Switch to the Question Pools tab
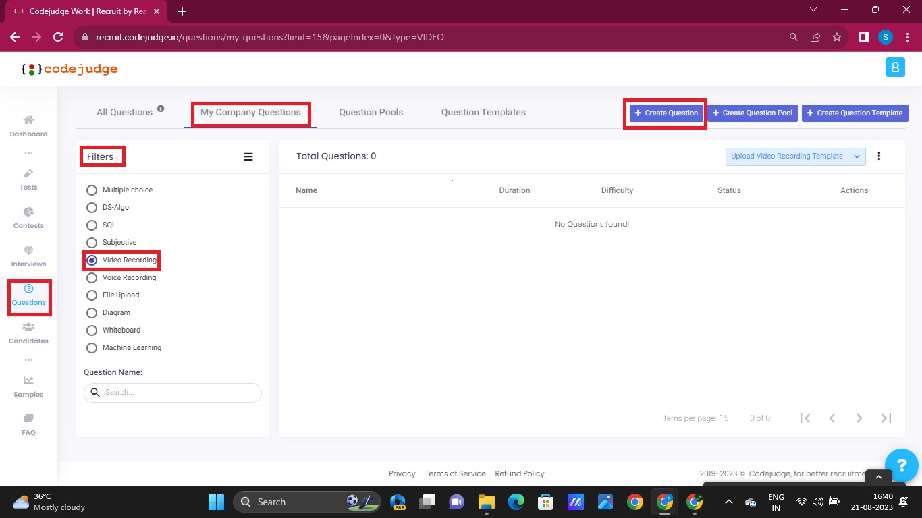922x518 pixels. click(371, 112)
